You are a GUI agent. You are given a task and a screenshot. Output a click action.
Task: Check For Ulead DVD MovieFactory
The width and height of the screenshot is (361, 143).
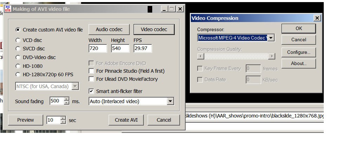[91, 79]
